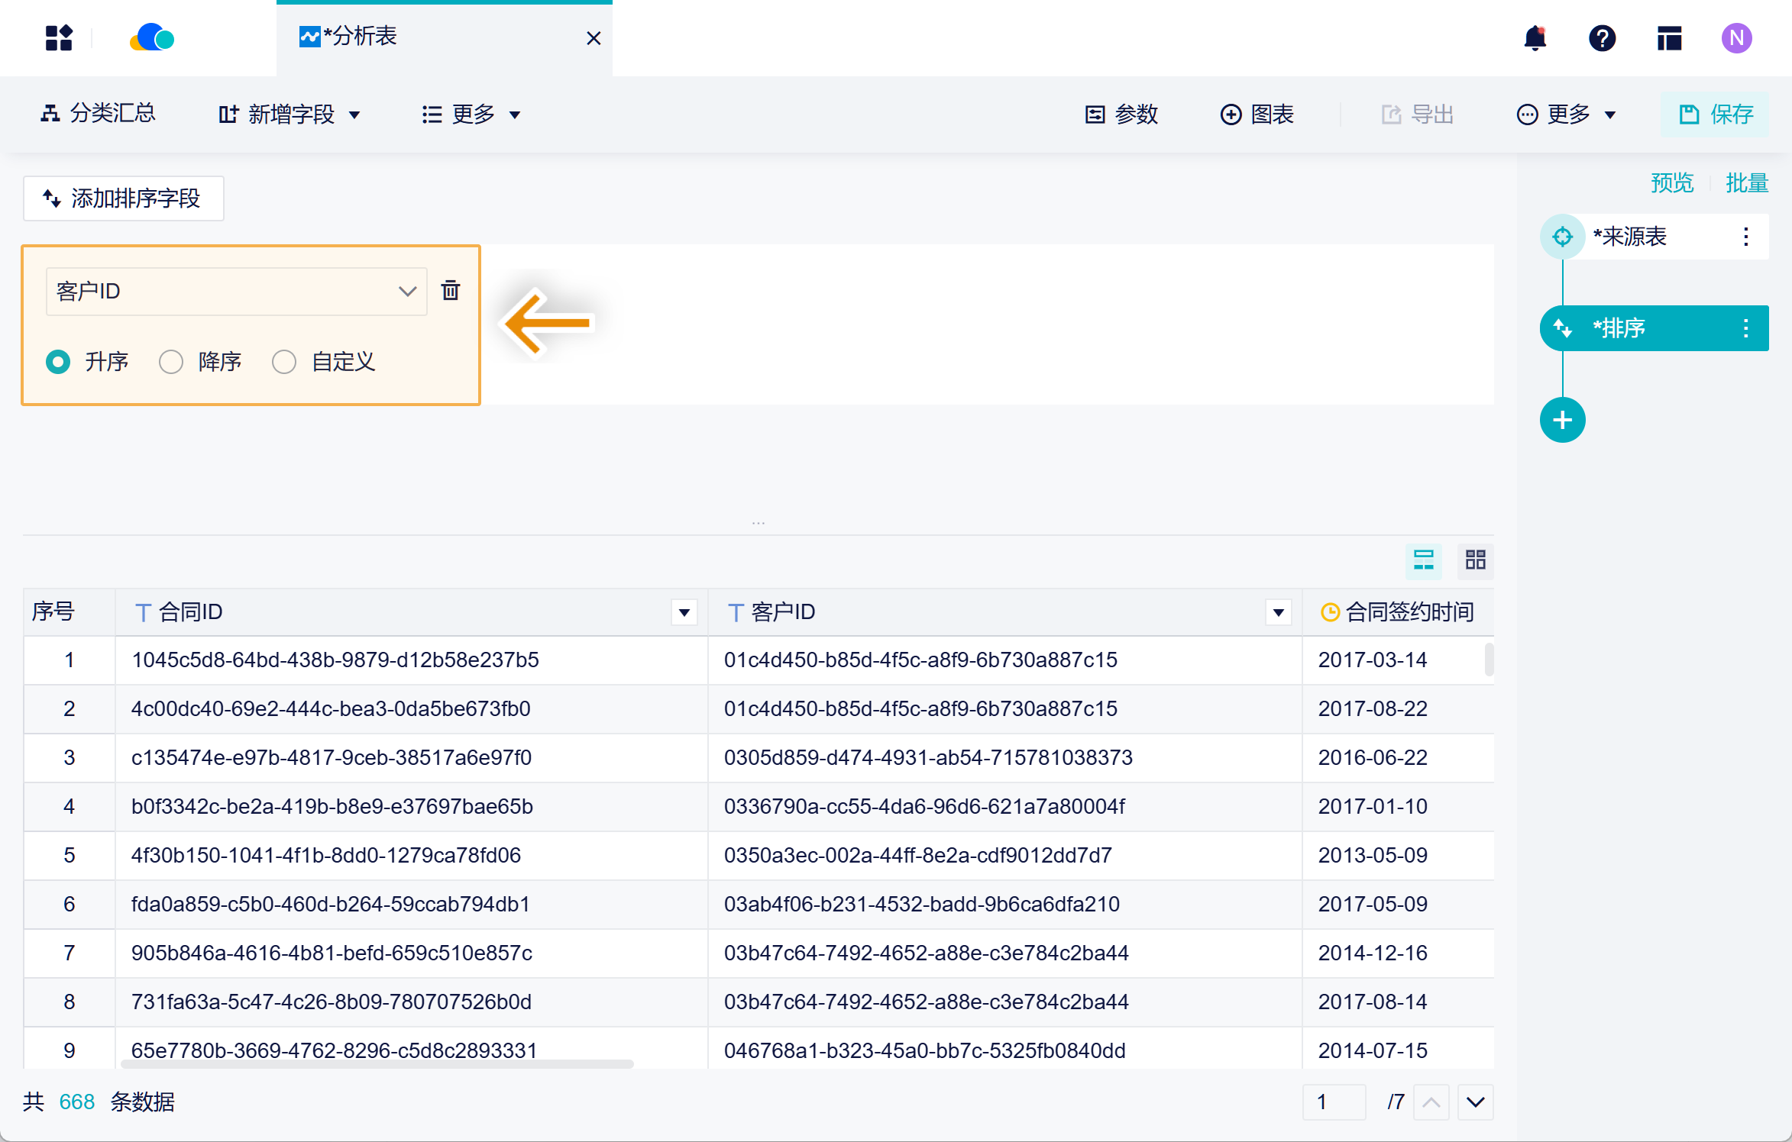
Task: Click the 668 total record count
Action: pyautogui.click(x=77, y=1102)
